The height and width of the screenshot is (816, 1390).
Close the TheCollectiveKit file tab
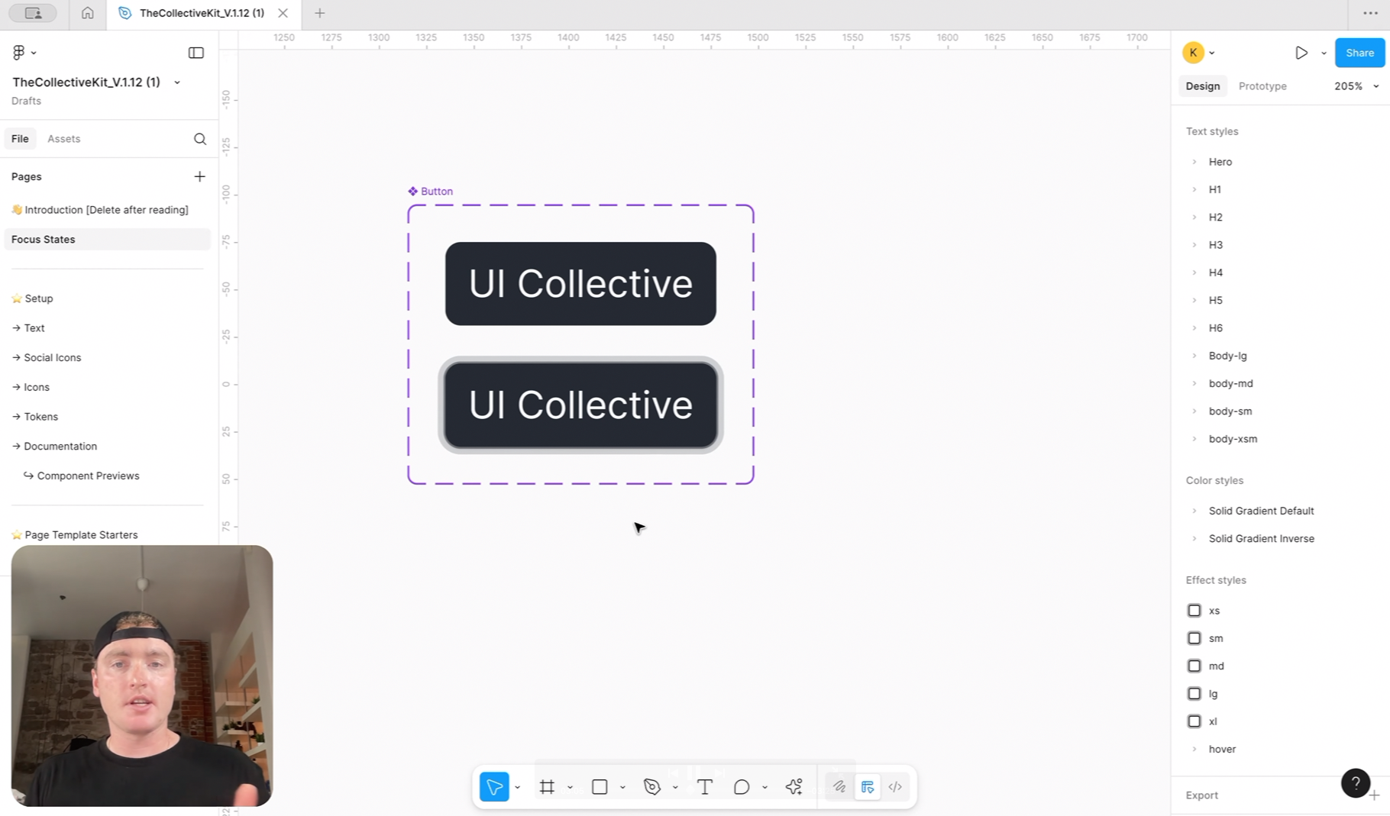[283, 13]
